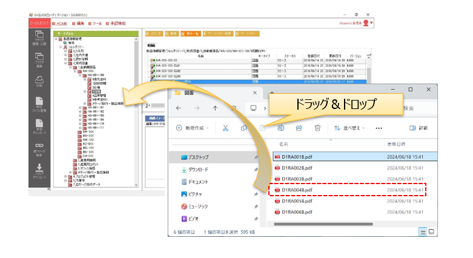Screen dimensions: 473x258
Task: Click the print icon in the dark sidebar
Action: click(39, 81)
